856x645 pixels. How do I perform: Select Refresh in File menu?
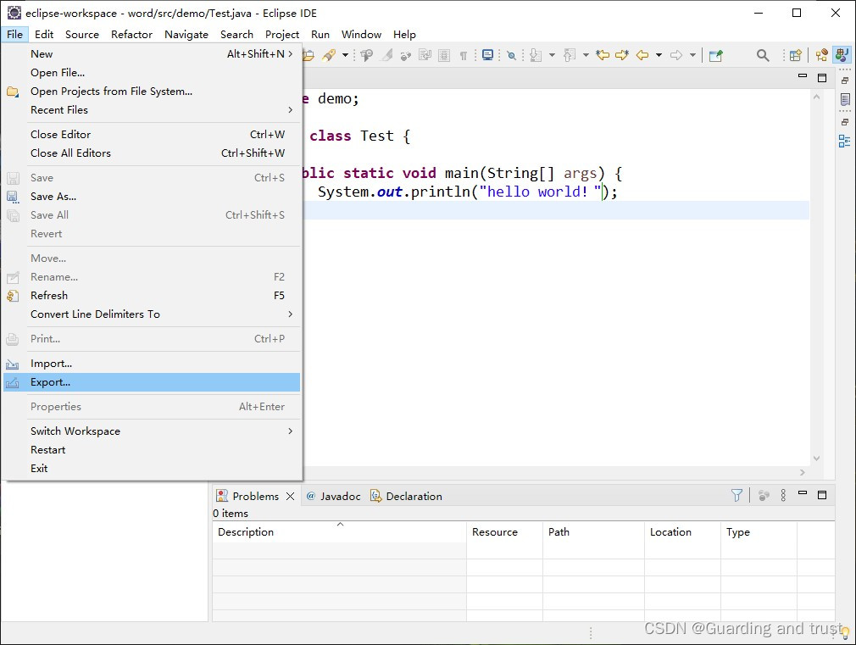(152, 296)
